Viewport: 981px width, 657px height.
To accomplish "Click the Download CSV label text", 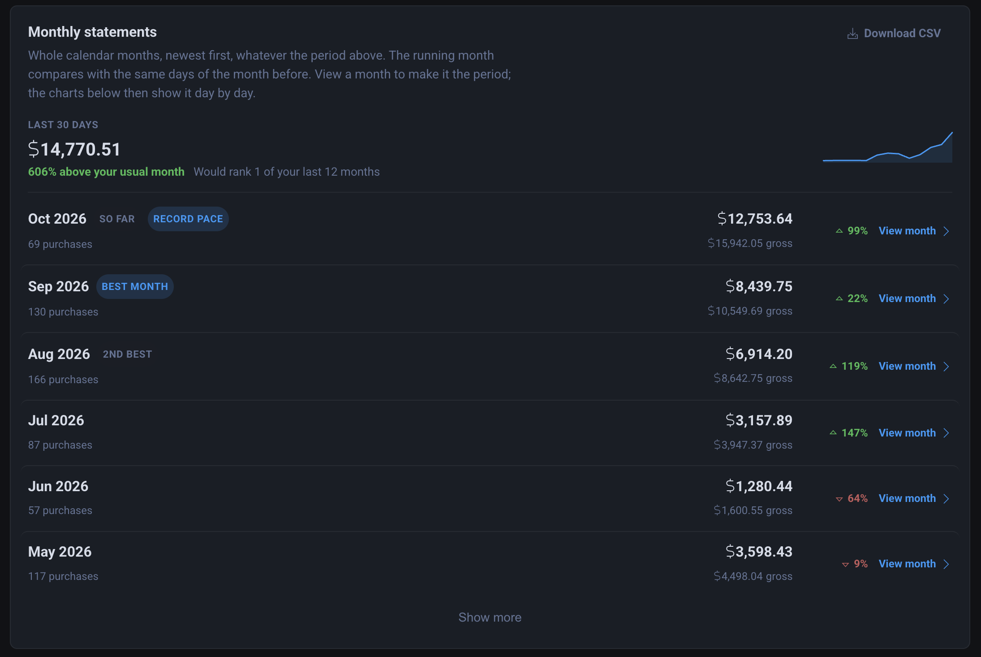I will tap(902, 33).
